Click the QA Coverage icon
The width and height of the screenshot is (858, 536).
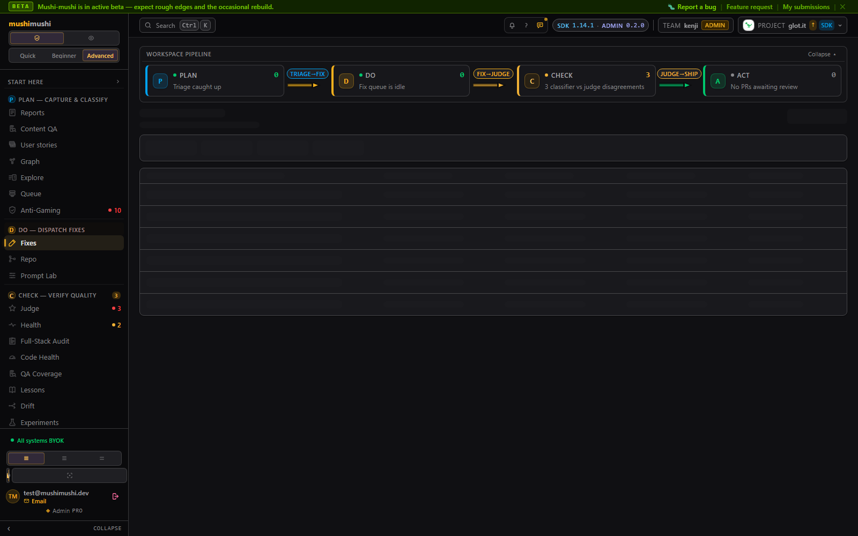click(x=12, y=374)
